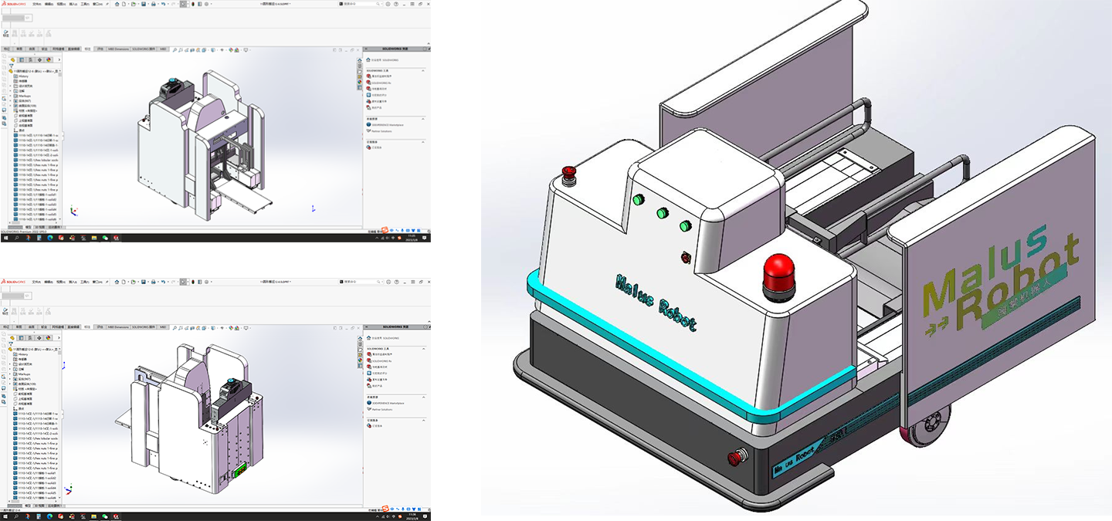This screenshot has width=1112, height=521.
Task: Open FeatureManager design tree tab in top window
Action: point(13,59)
